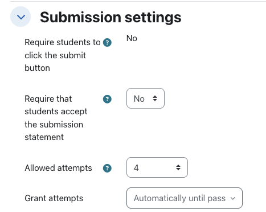This screenshot has height=212, width=266.
Task: Click the Allowed attempts label
Action: (x=58, y=168)
